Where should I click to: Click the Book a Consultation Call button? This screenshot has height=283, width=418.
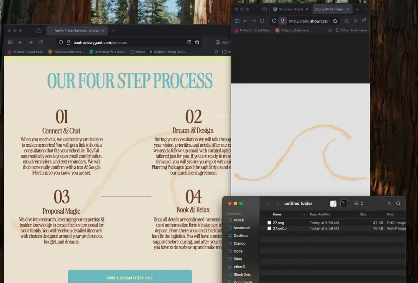[x=130, y=278]
